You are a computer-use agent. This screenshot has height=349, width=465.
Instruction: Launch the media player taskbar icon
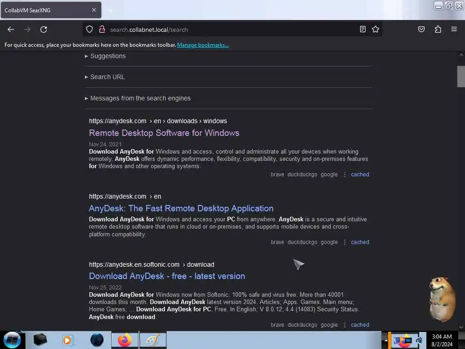point(67,340)
